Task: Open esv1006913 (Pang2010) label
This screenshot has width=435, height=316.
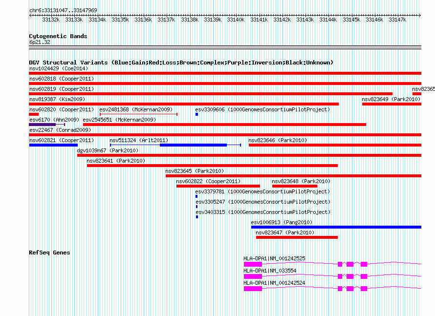Action: (282, 222)
